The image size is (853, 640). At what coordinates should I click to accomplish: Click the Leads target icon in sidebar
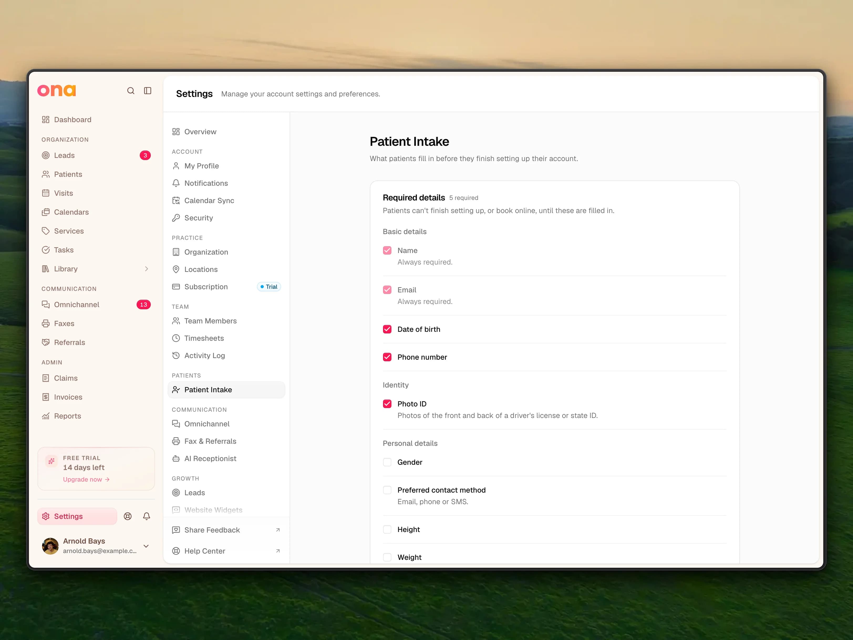pyautogui.click(x=45, y=155)
